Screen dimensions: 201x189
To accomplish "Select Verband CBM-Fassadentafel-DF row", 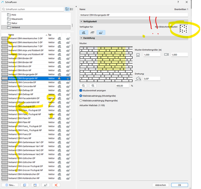I will tap(36, 98).
